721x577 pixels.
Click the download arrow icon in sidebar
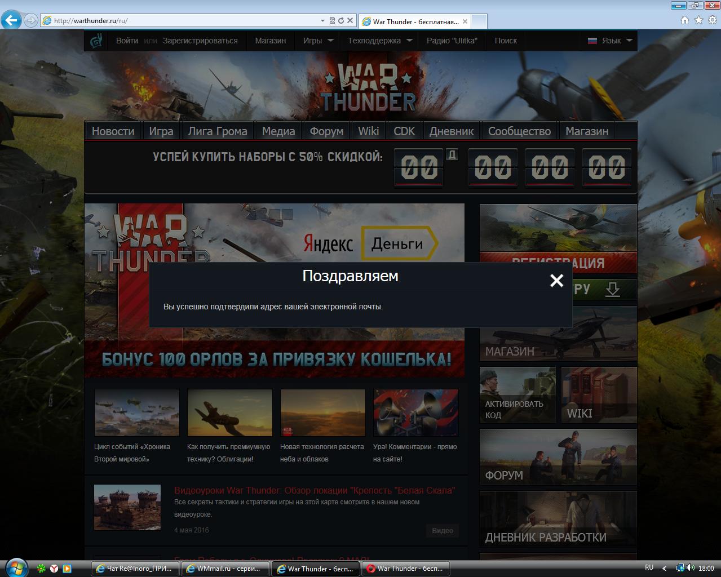612,290
